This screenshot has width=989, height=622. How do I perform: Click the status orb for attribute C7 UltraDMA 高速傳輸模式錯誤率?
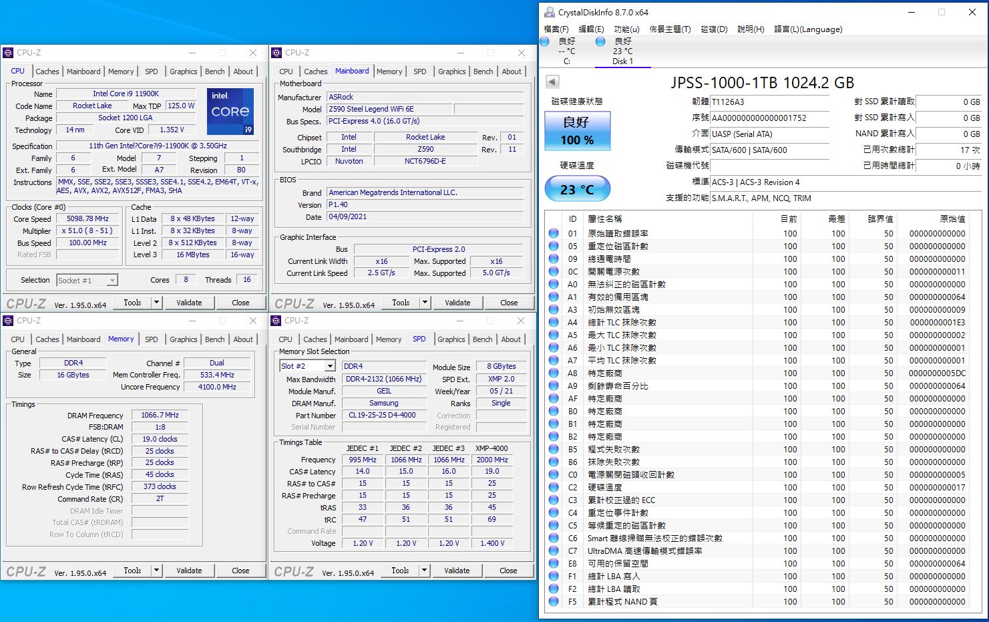point(554,551)
